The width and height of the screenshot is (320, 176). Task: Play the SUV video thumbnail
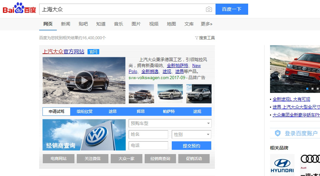[84, 80]
